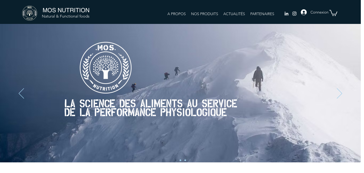Go to ACTUALITÉS page
Screen dimensions: 364x173
(234, 14)
